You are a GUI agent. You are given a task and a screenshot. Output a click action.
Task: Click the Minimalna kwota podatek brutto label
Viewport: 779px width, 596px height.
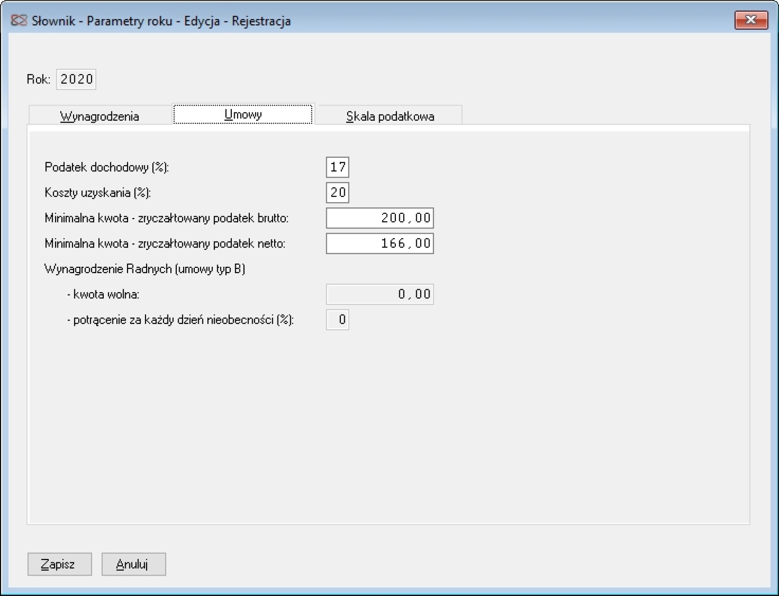(x=167, y=218)
